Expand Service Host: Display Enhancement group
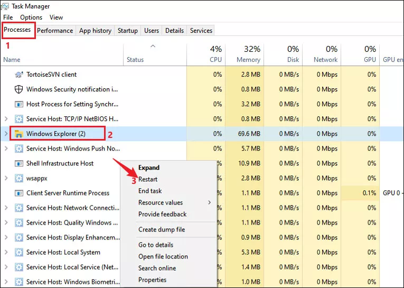Image resolution: width=404 pixels, height=288 pixels. (x=6, y=237)
